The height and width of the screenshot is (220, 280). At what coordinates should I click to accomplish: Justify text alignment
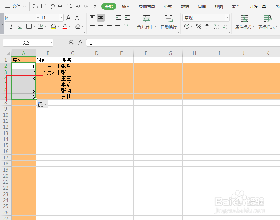(x=118, y=26)
